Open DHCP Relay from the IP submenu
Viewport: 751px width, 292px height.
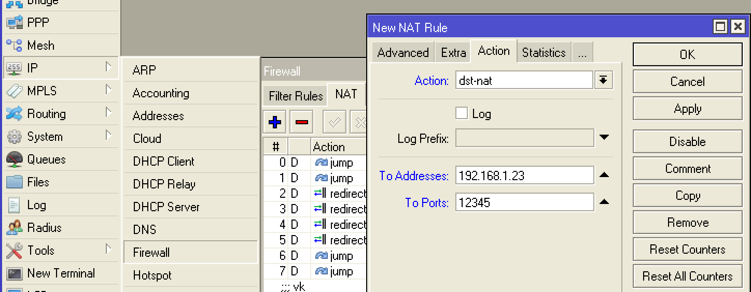(191, 184)
